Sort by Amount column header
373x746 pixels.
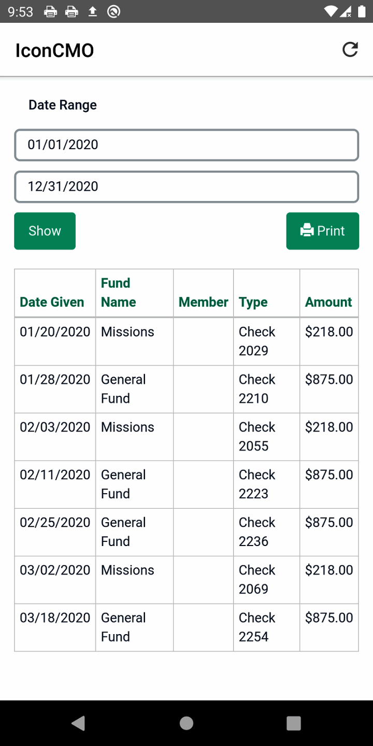pos(328,302)
